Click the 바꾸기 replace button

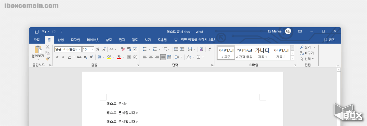coord(307,53)
